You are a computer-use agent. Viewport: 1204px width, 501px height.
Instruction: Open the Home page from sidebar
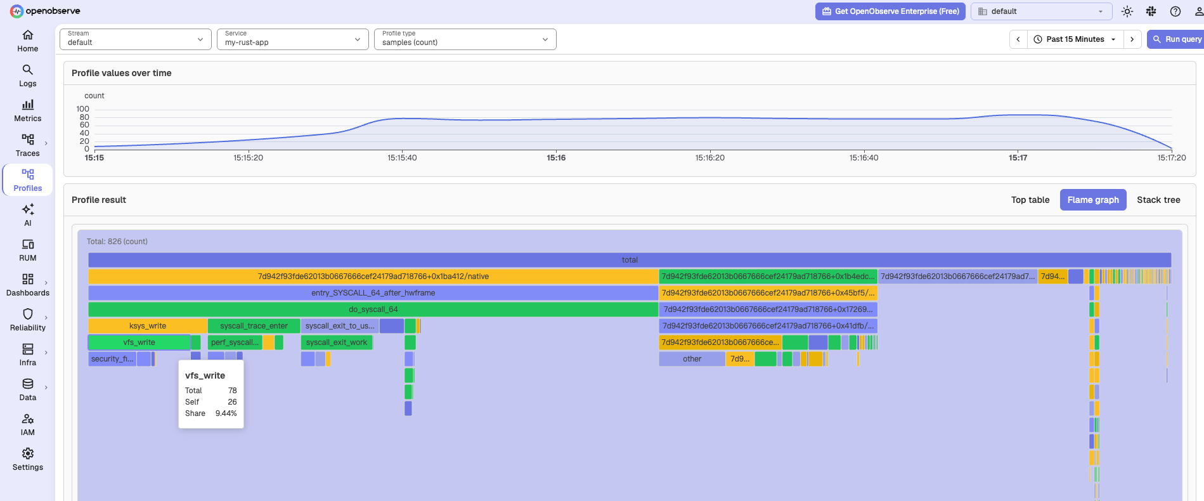(x=27, y=41)
